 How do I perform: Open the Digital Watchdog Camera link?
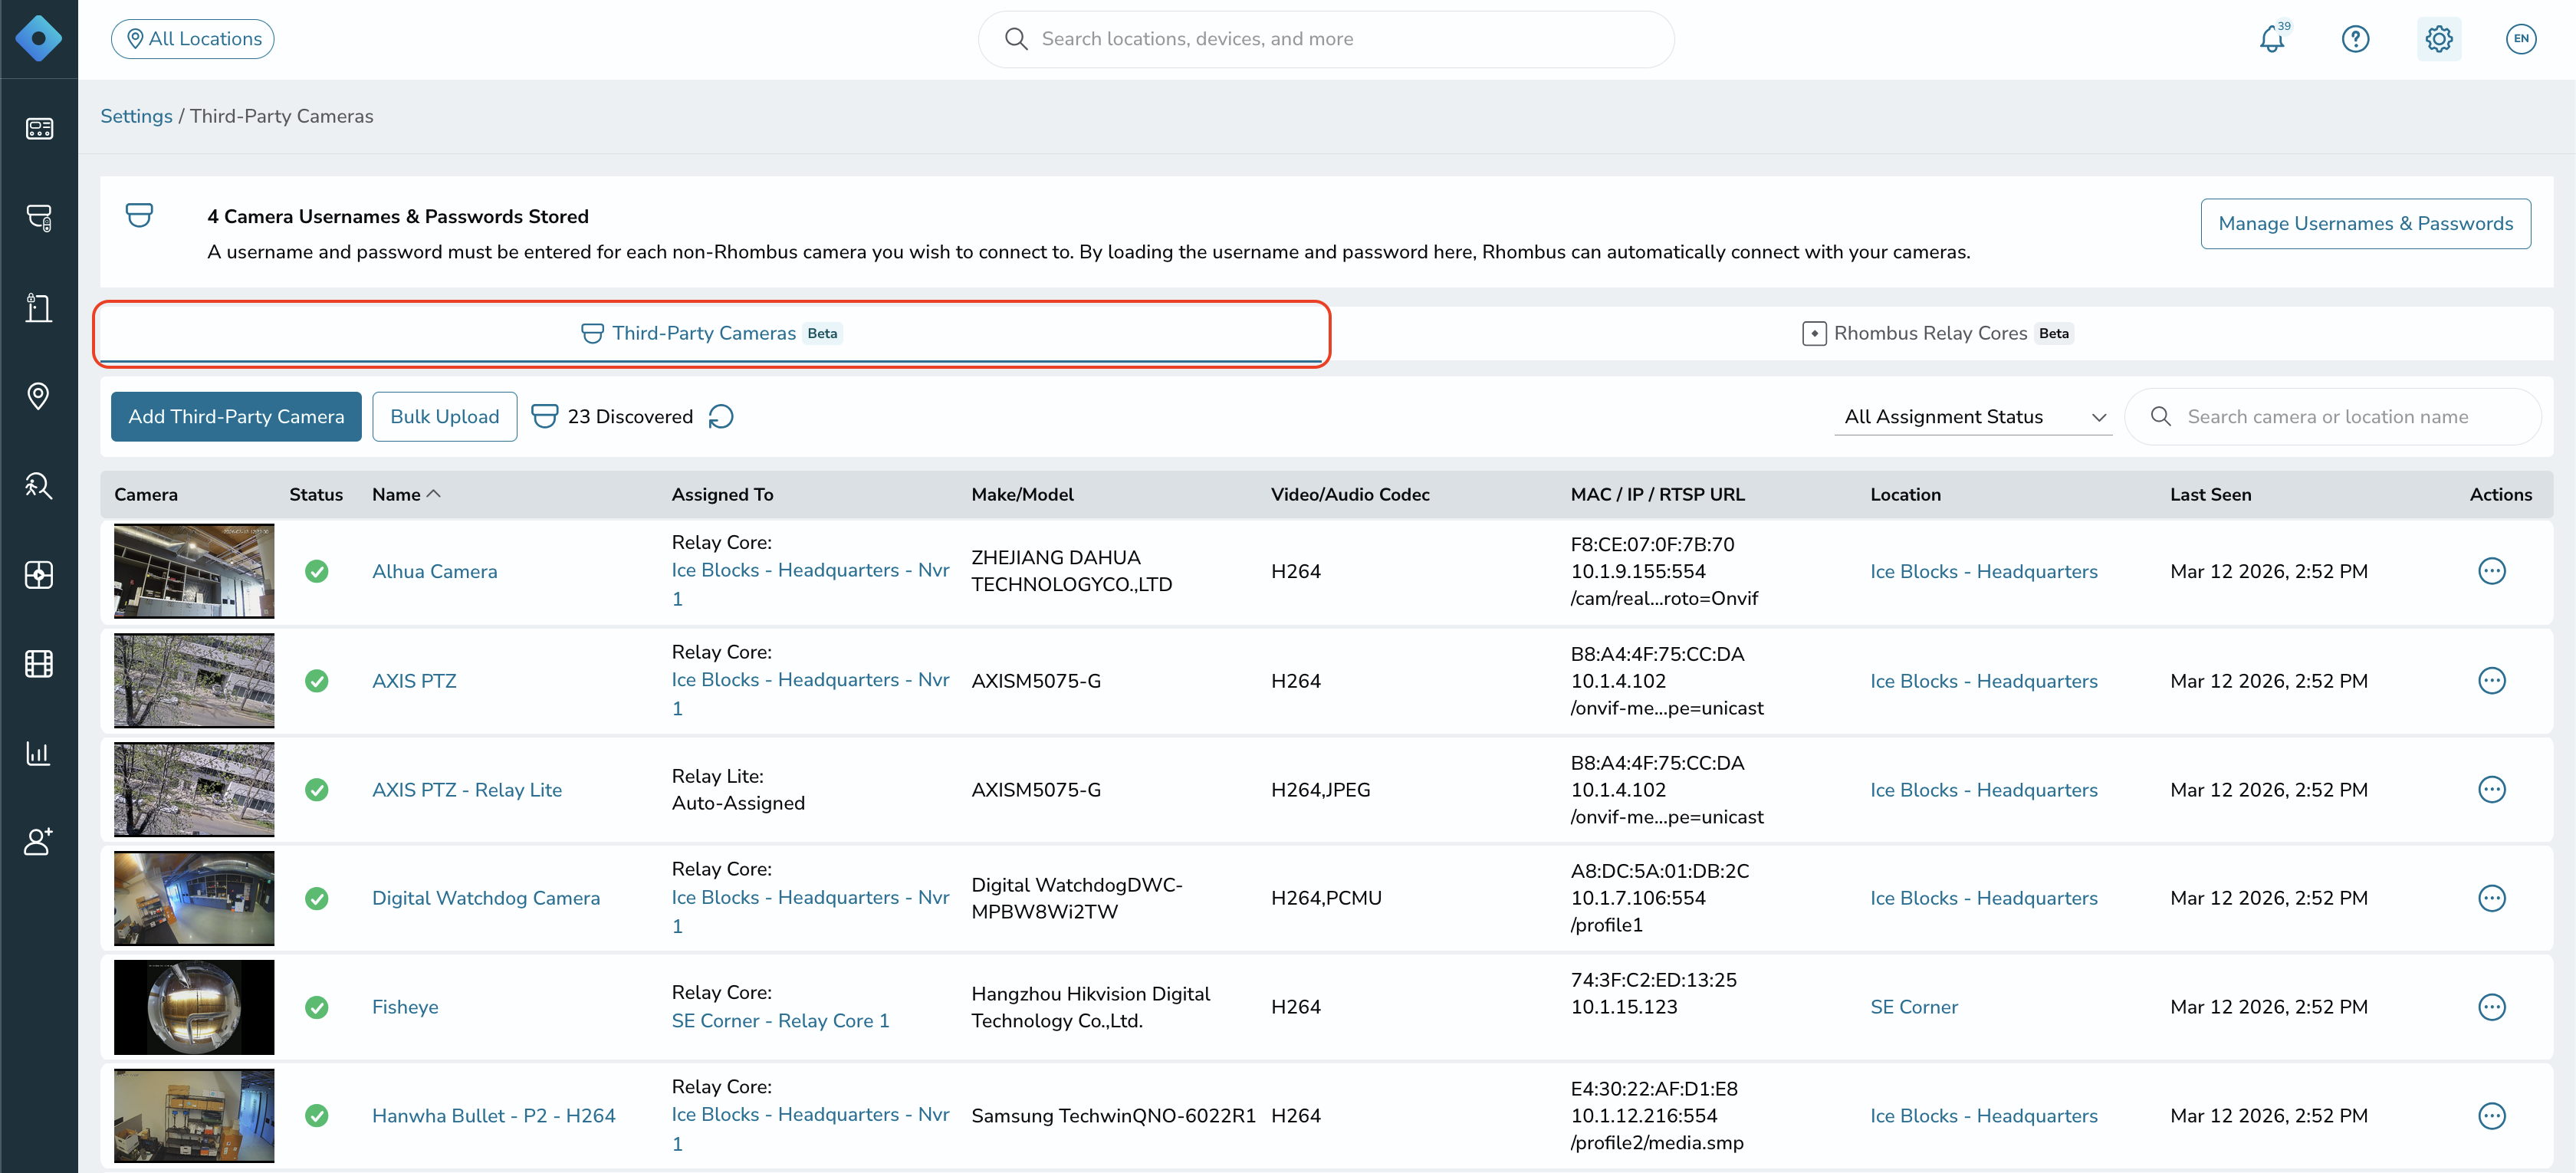pyautogui.click(x=486, y=898)
